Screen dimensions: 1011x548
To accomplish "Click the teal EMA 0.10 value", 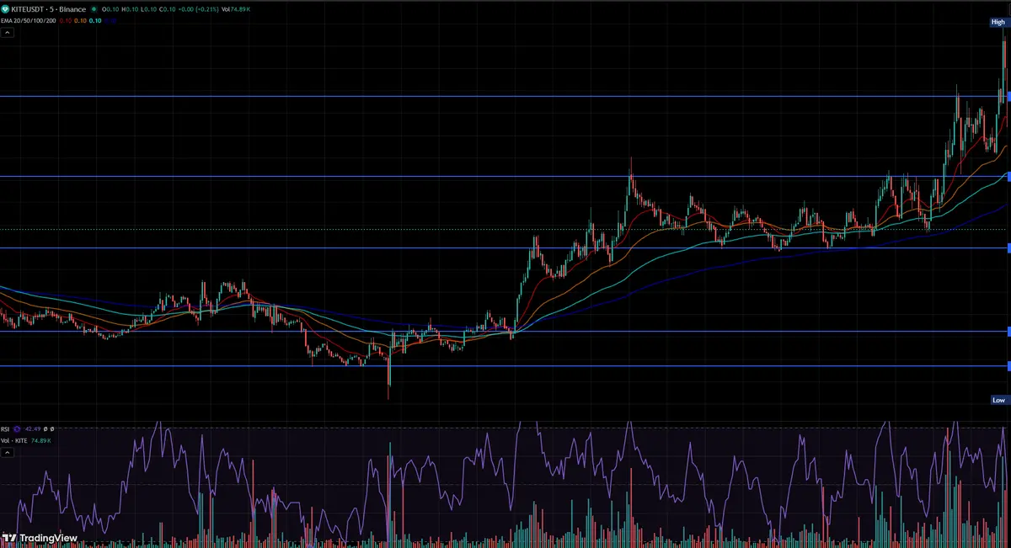I will coord(95,20).
